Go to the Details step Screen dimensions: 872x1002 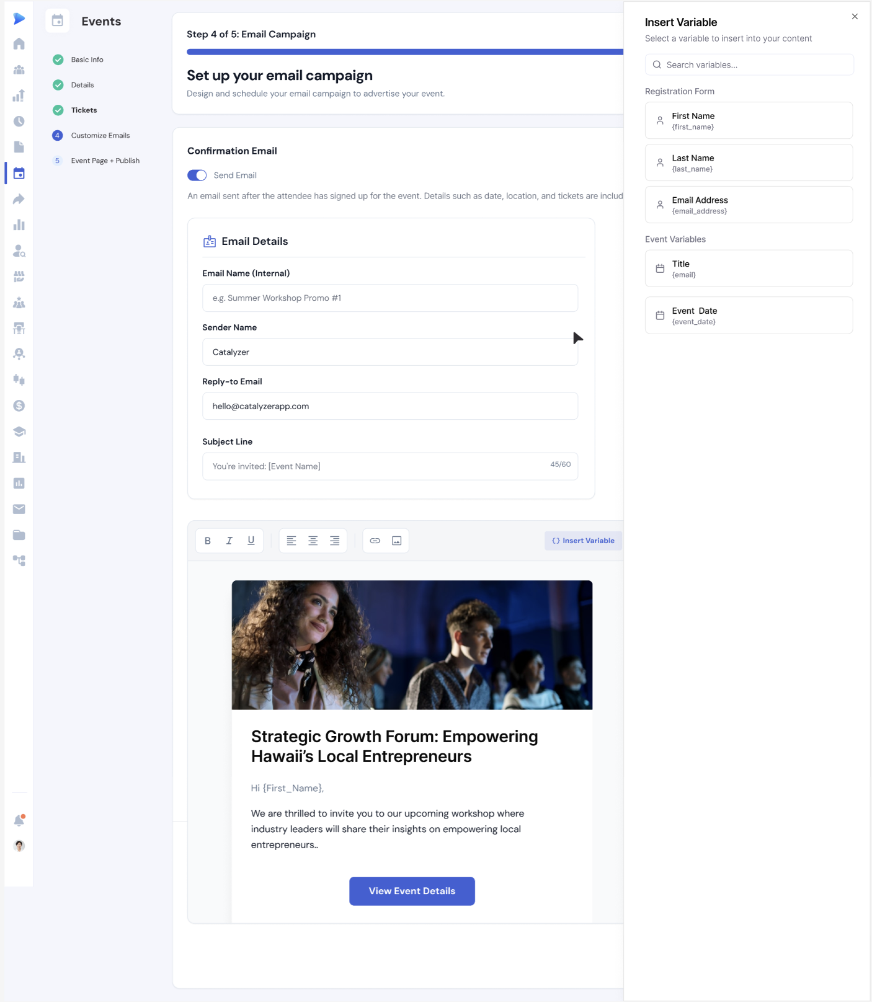click(x=73, y=85)
